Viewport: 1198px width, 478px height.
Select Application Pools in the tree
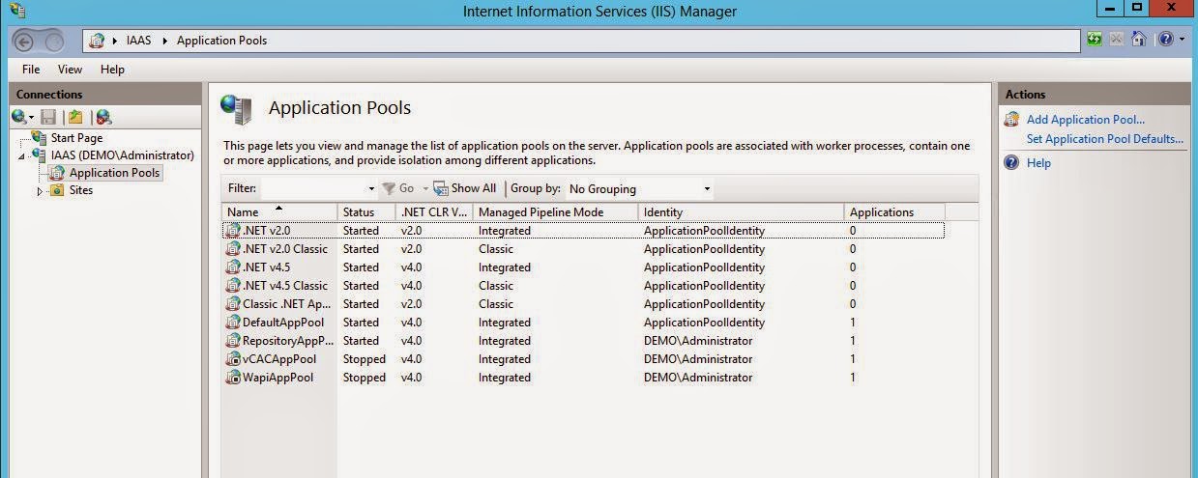[114, 173]
